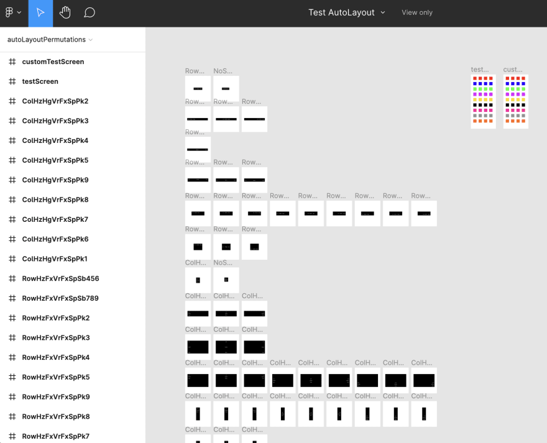Select the ColHzHgVrFxSpPk4 layer
This screenshot has width=547, height=443.
pyautogui.click(x=73, y=140)
